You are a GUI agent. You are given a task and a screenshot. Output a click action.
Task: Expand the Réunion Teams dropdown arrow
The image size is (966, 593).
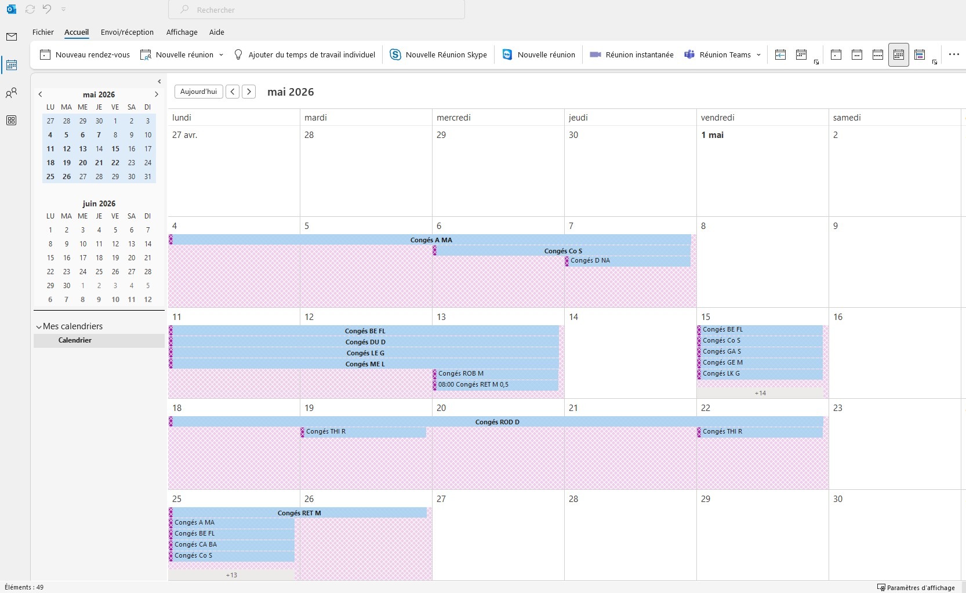pos(758,54)
